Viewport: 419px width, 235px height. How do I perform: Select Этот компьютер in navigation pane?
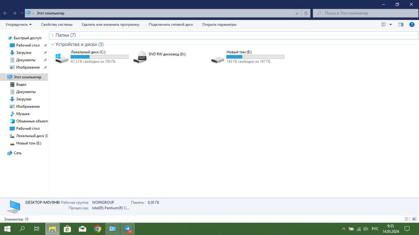pyautogui.click(x=24, y=77)
